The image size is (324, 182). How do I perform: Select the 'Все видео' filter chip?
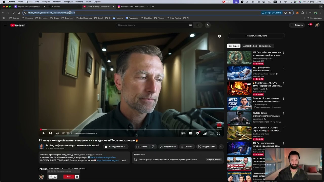pyautogui.click(x=234, y=46)
